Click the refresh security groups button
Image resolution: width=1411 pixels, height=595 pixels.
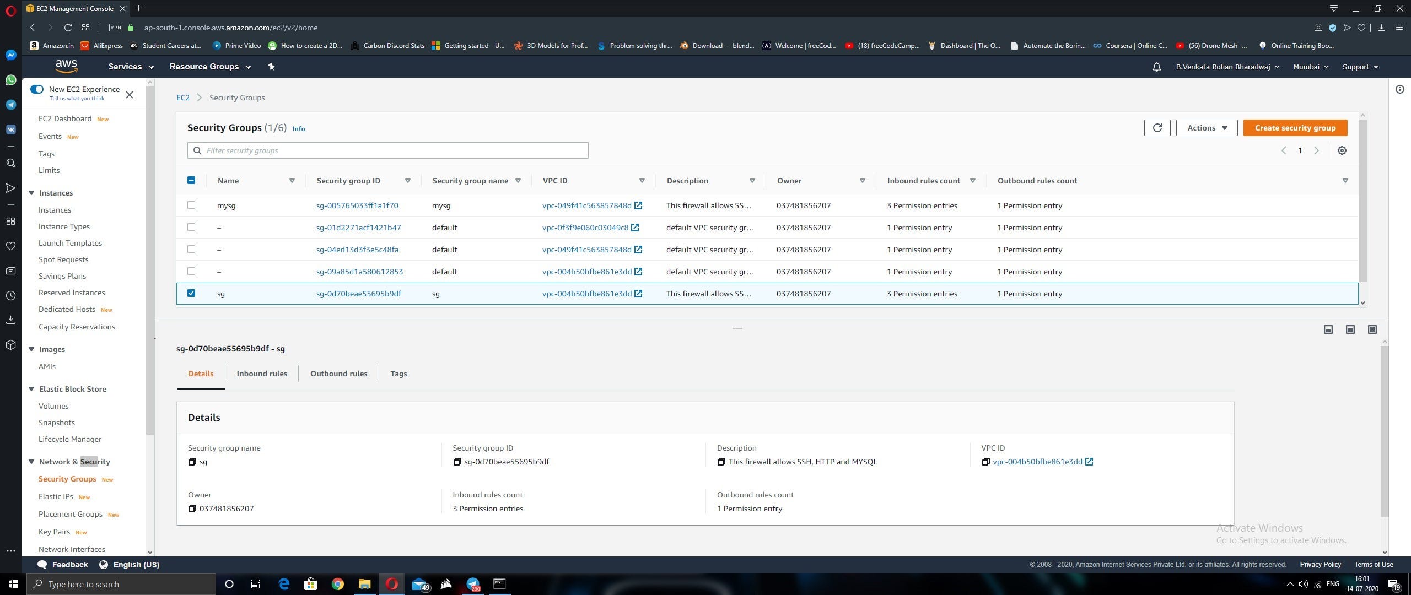click(x=1157, y=128)
